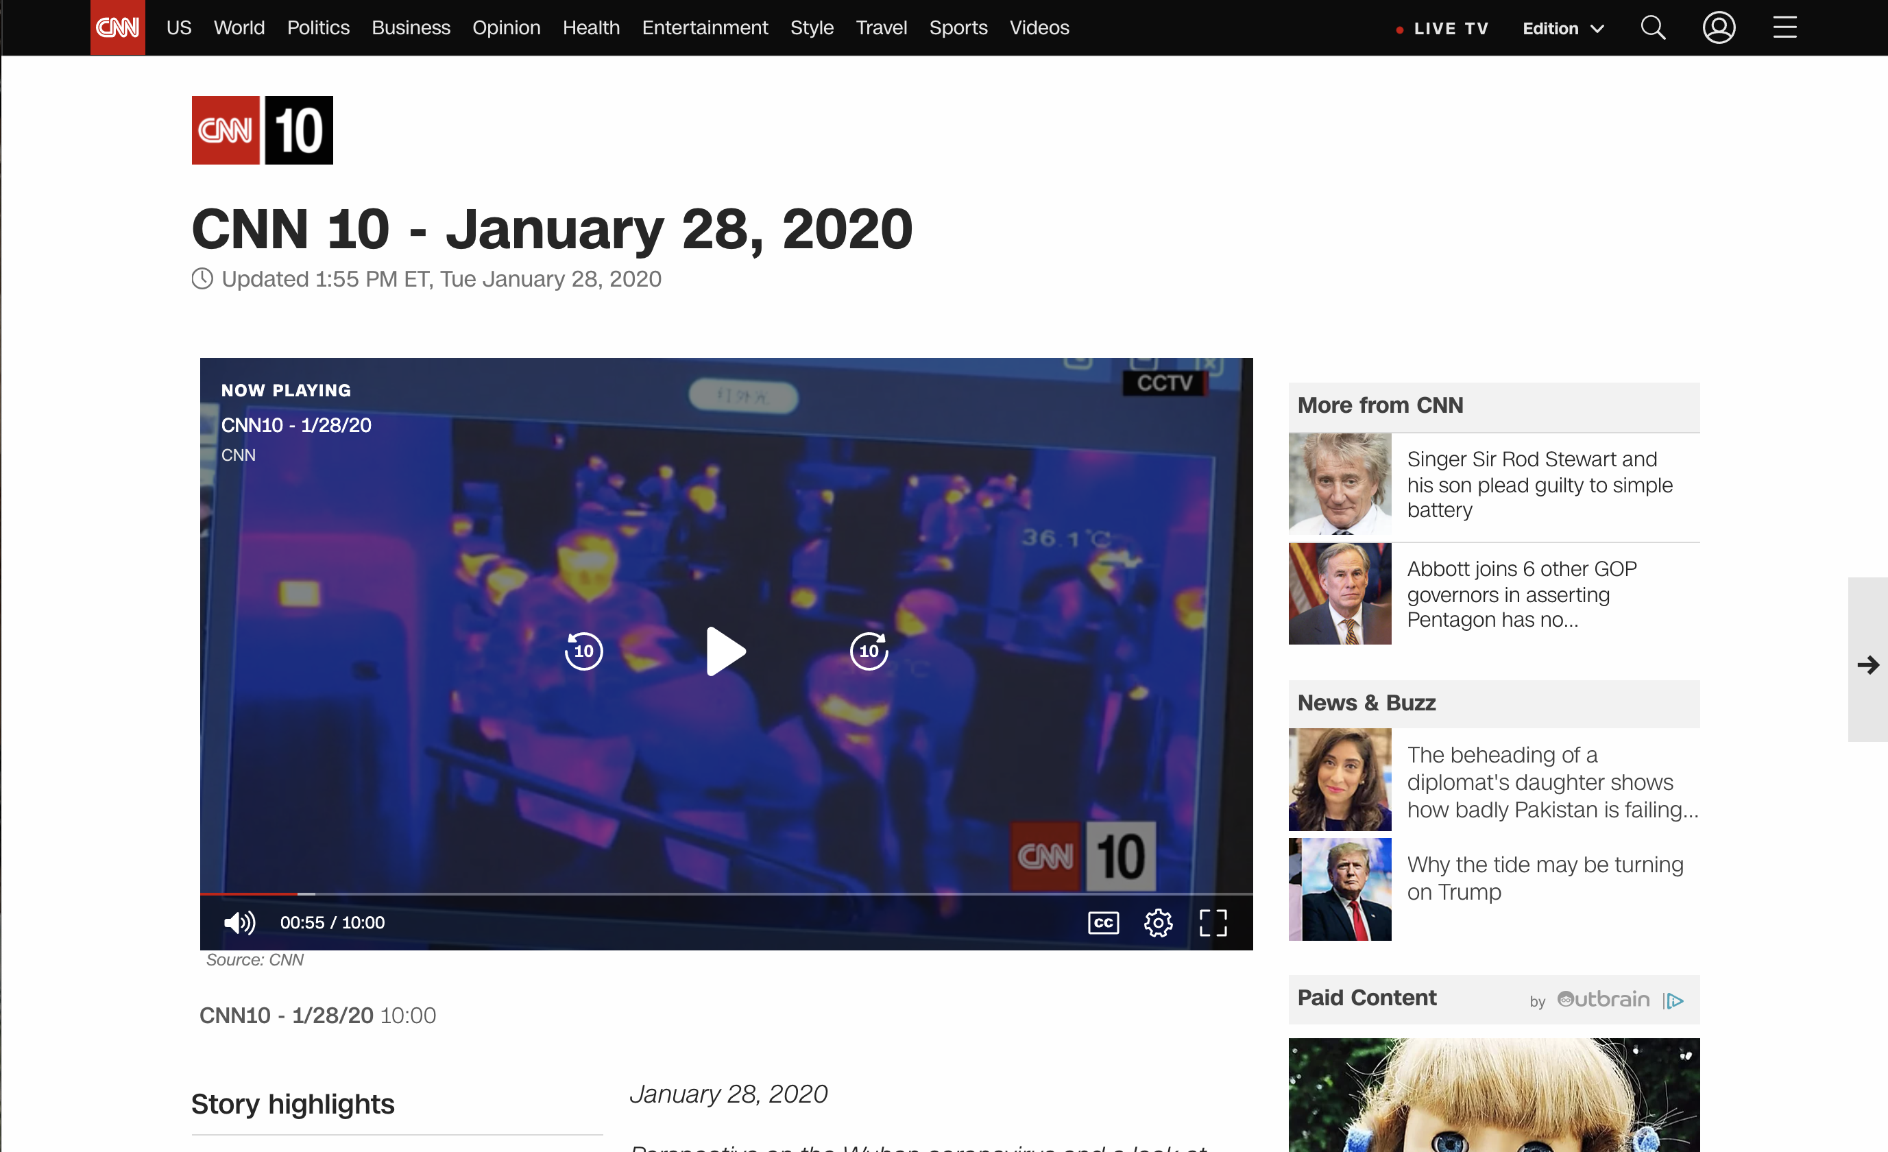The height and width of the screenshot is (1152, 1888).
Task: Open the user account profile icon
Action: [x=1718, y=27]
